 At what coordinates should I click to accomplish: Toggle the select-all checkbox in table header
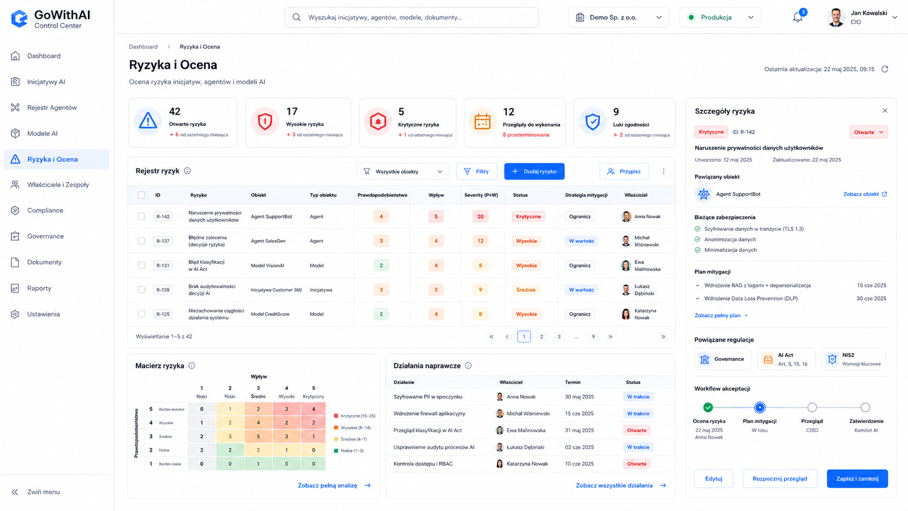(x=141, y=195)
